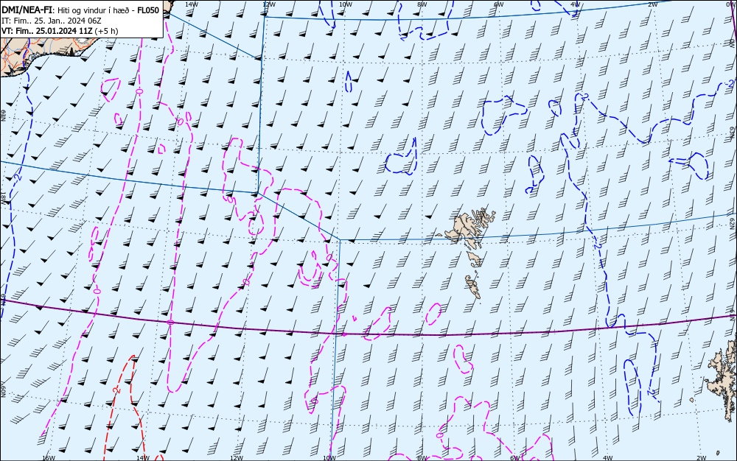Click the '2W' label on the bottom border

[702, 458]
